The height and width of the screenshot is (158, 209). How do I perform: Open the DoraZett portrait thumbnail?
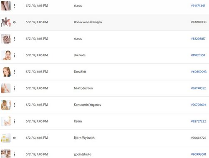6,72
